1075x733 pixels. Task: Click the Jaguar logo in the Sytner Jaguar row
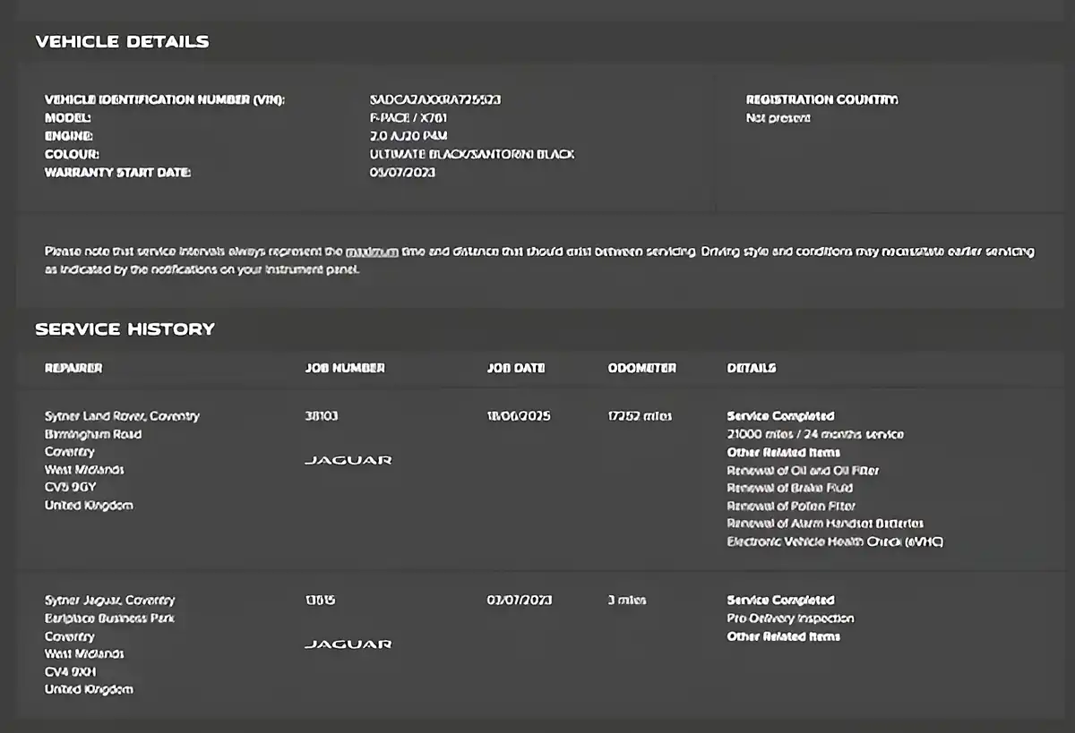[x=348, y=644]
